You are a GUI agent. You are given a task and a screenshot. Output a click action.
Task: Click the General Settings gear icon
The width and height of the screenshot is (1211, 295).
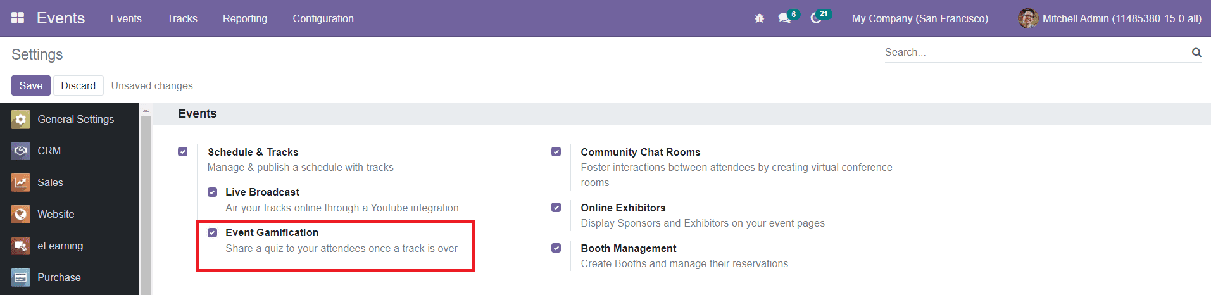pyautogui.click(x=20, y=119)
